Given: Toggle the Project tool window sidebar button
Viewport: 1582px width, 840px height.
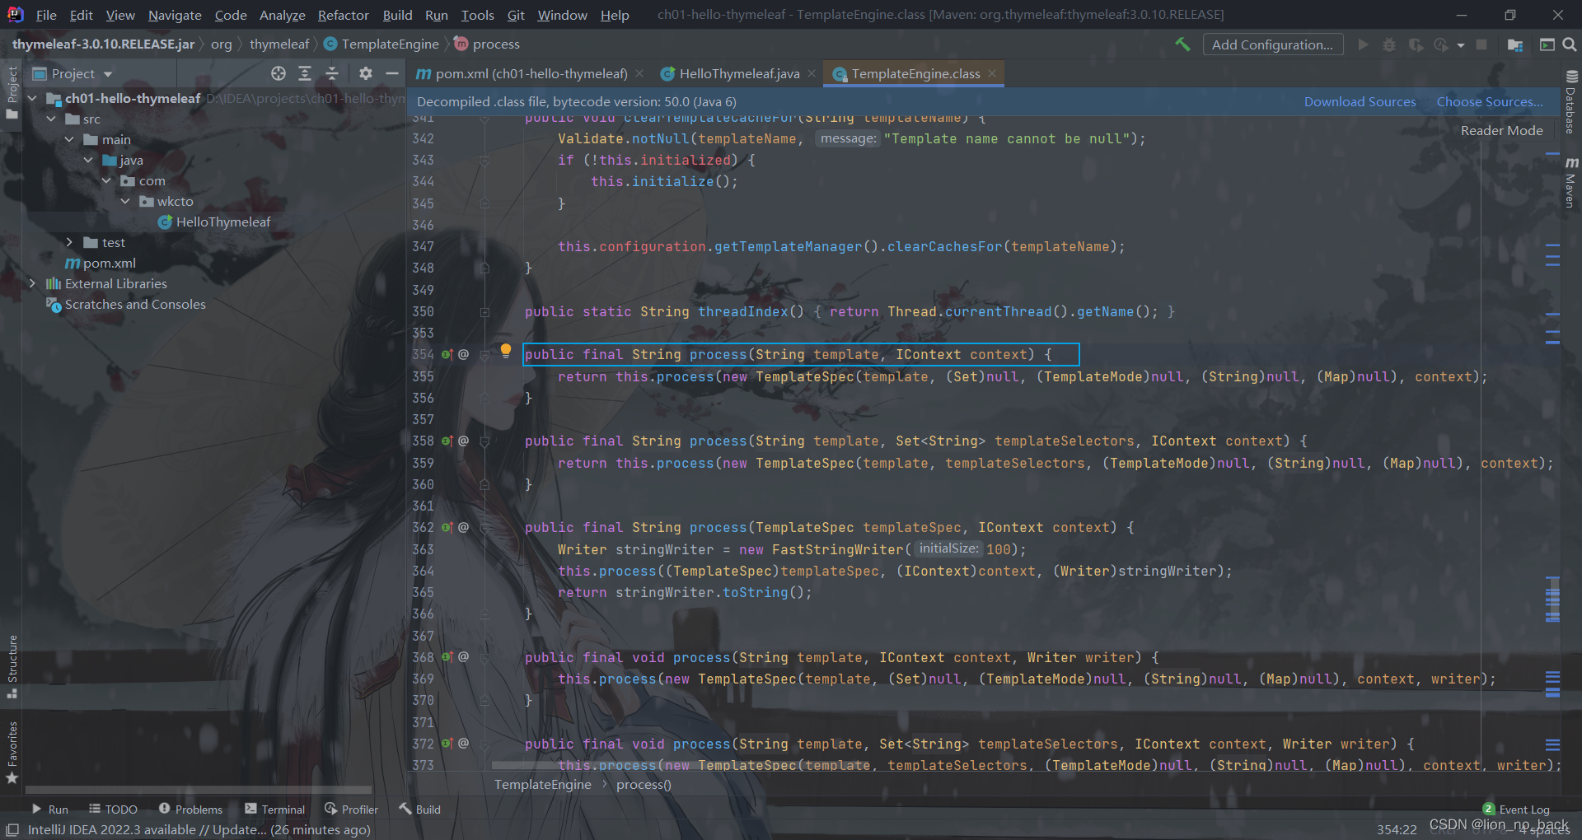Looking at the screenshot, I should [12, 92].
